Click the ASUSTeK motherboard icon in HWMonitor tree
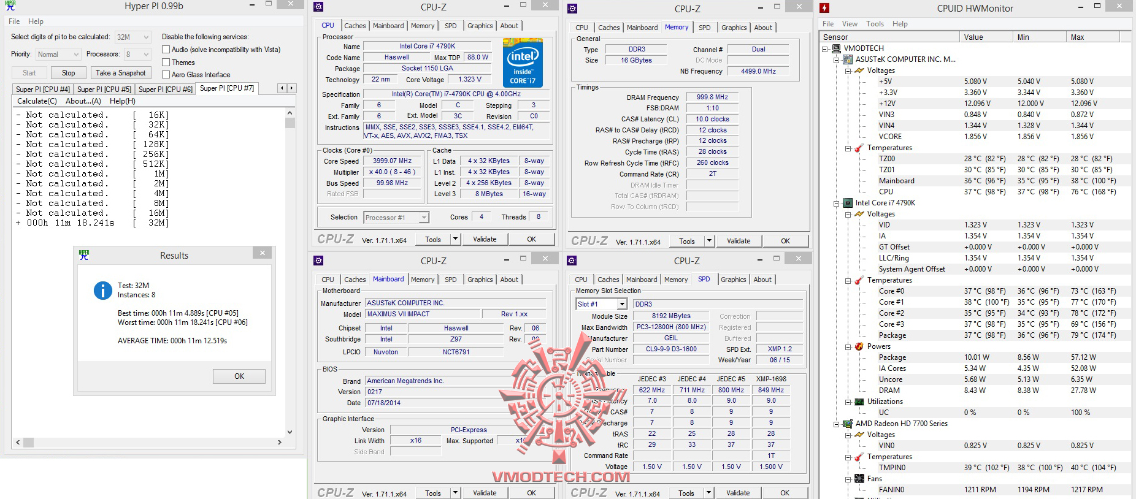Screen dimensions: 1136x499 (x=847, y=59)
